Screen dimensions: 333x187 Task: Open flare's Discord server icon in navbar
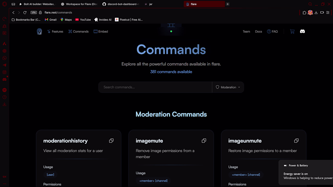[302, 31]
